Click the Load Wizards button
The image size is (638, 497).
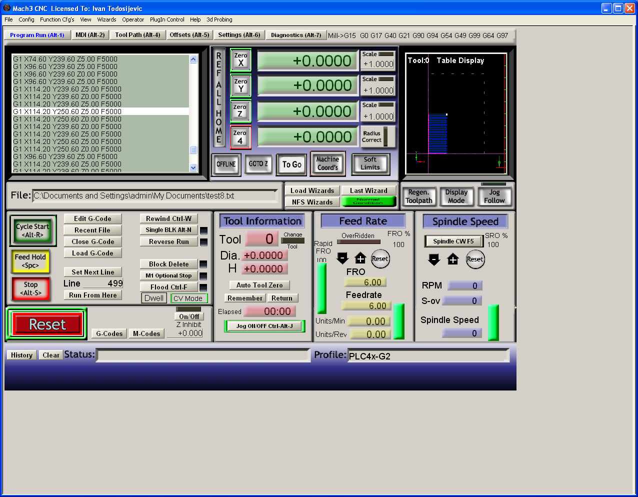tap(312, 190)
